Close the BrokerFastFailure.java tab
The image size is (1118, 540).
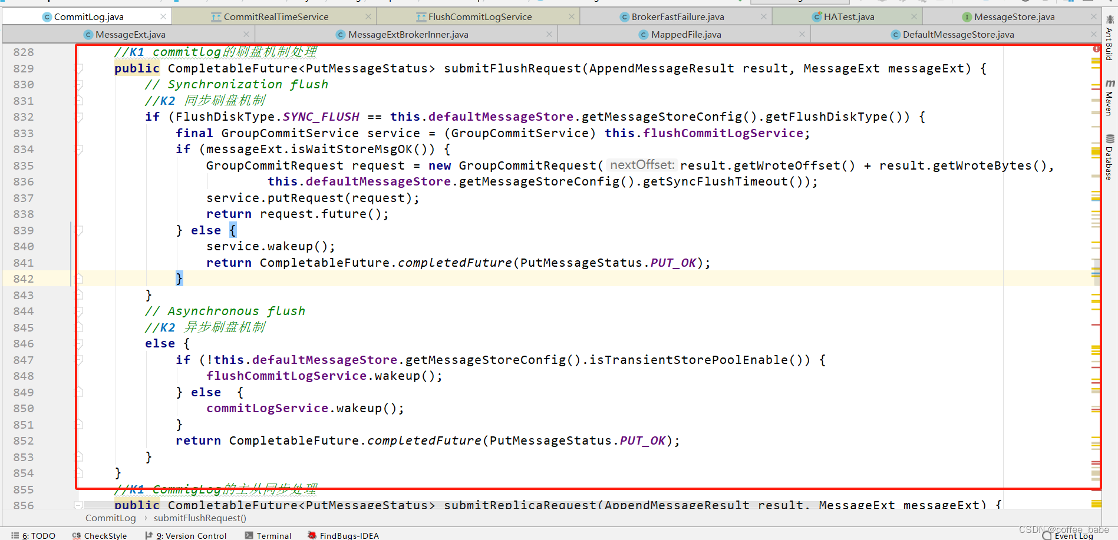click(764, 16)
